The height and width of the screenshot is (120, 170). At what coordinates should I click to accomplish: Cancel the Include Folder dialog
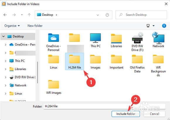[154, 114]
